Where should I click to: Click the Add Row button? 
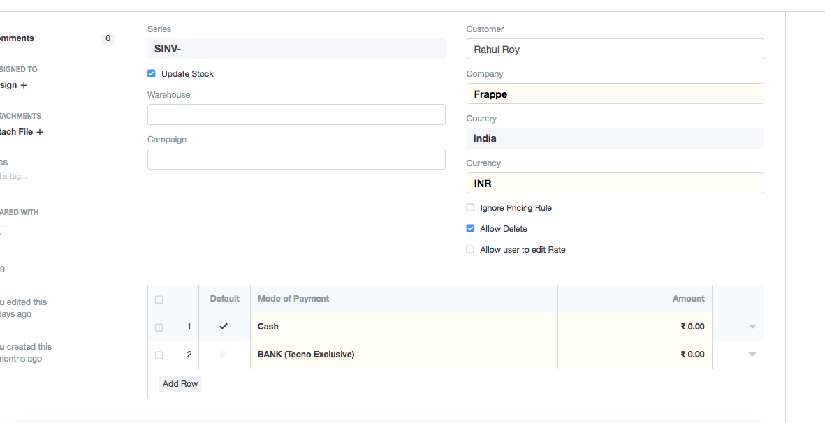[x=180, y=384]
